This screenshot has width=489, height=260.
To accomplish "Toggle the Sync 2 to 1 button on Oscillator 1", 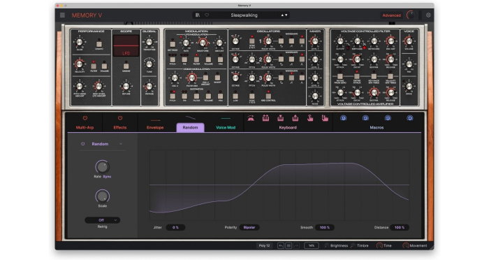I will [251, 41].
